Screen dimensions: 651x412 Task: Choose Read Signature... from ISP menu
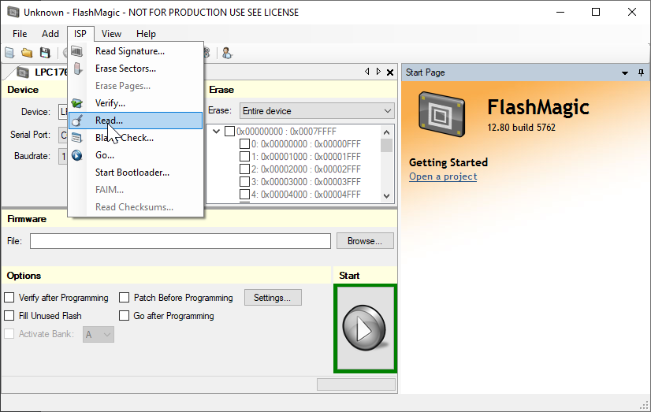pos(136,51)
